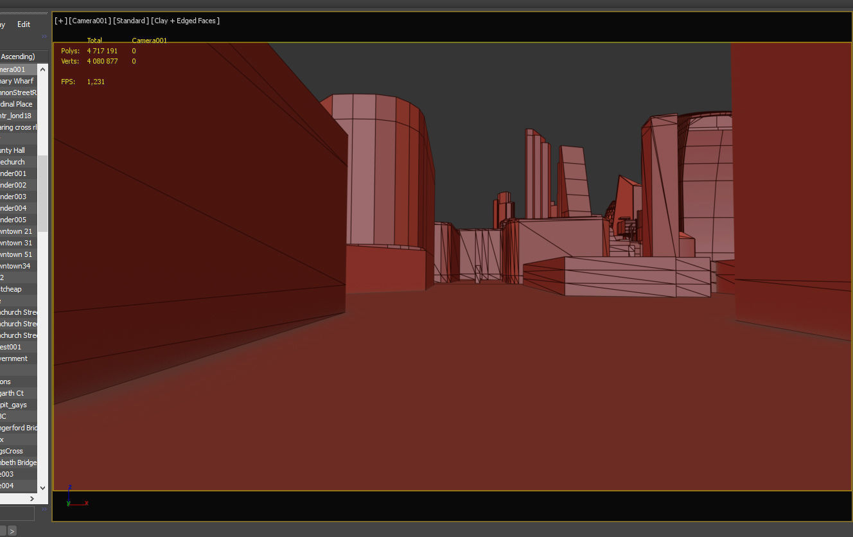Select the 'mera001' camera row in the list

(19, 69)
